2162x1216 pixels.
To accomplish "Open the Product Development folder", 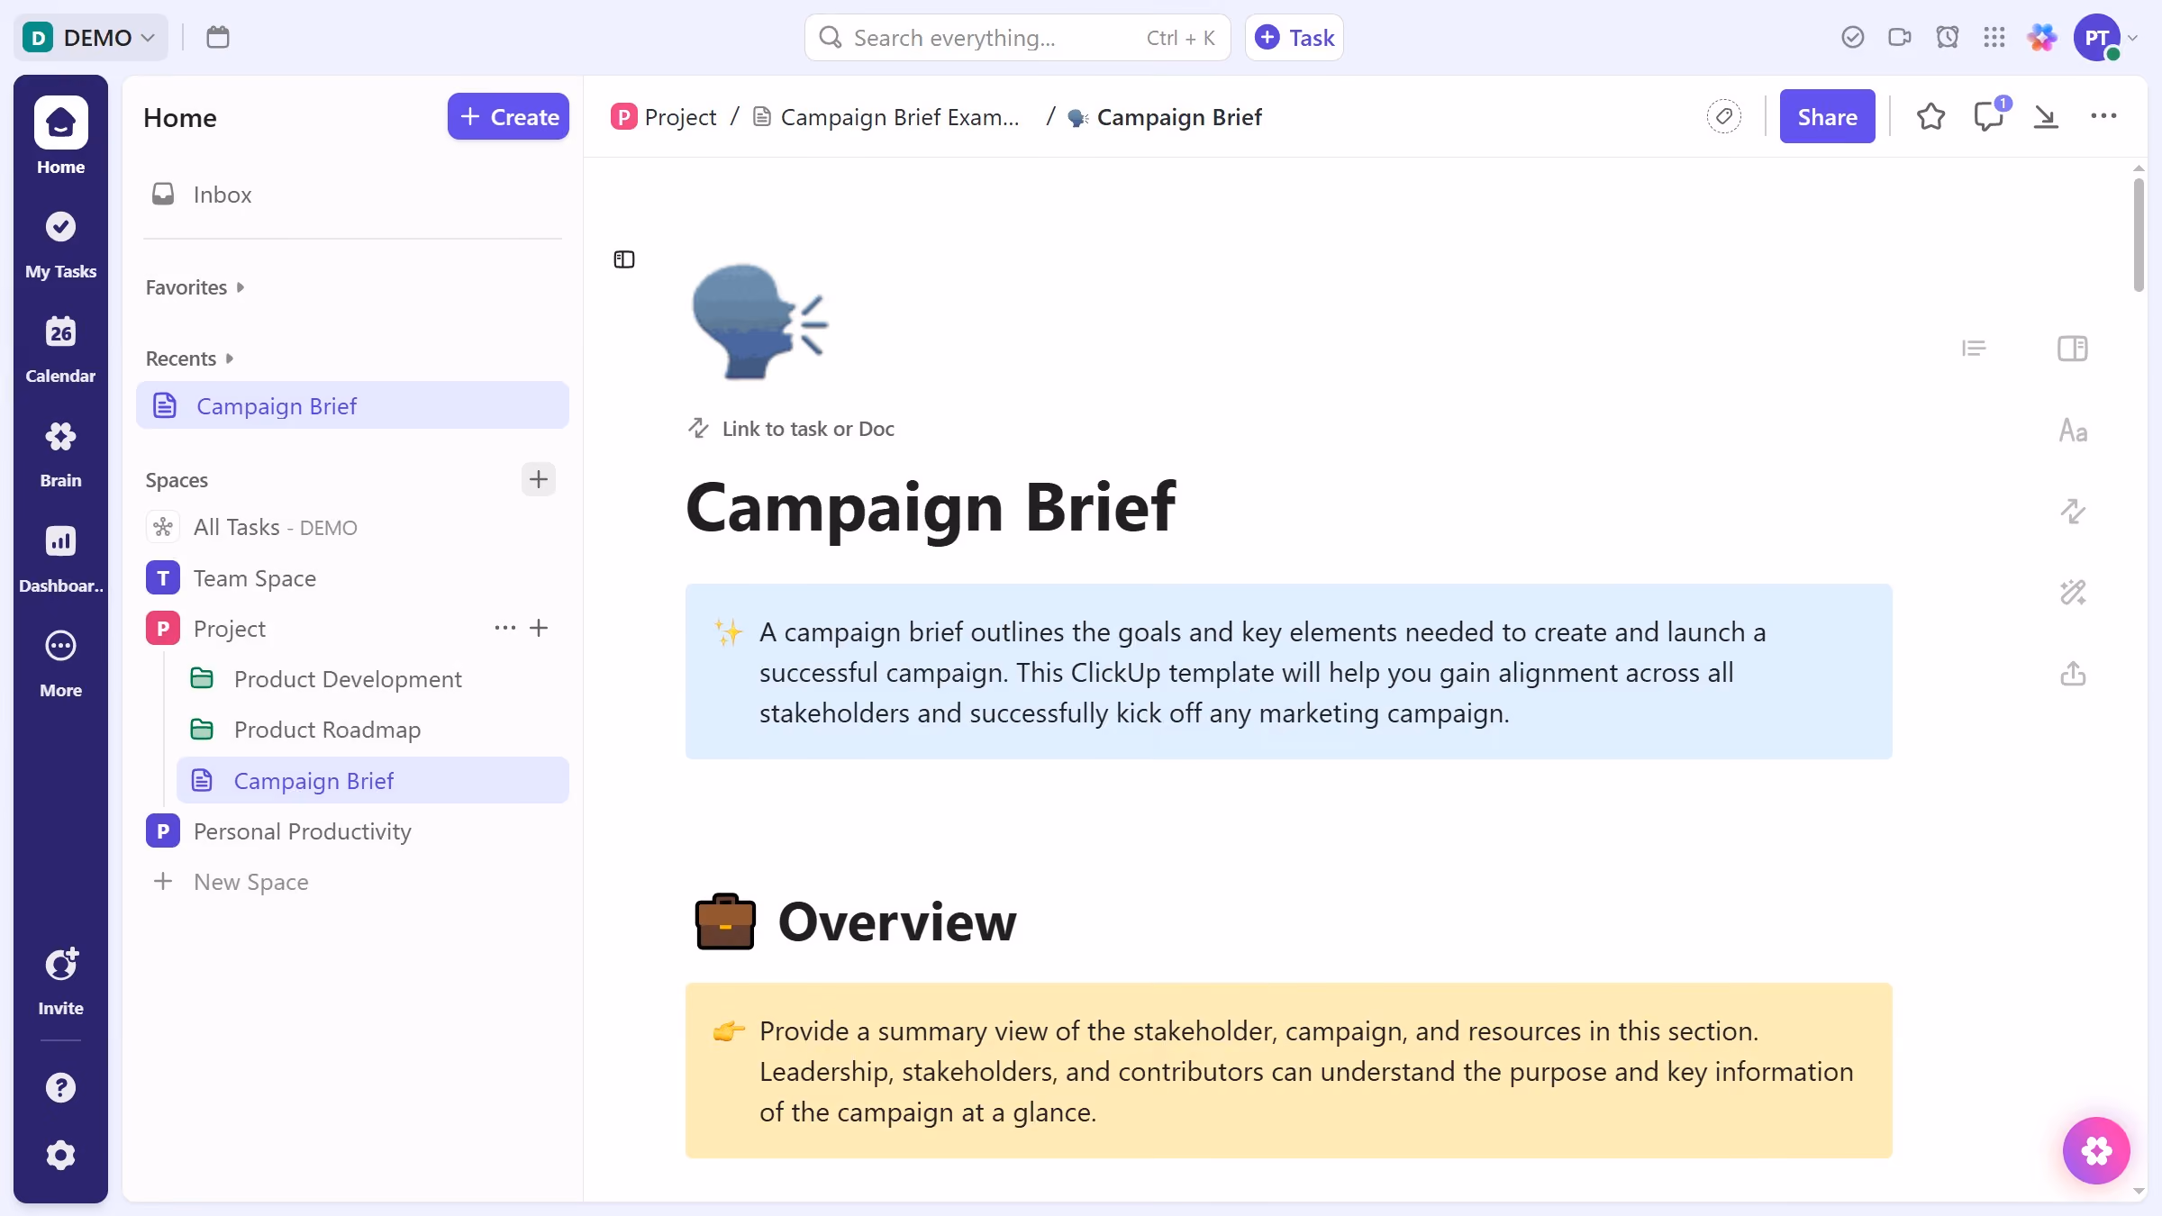I will [x=373, y=678].
